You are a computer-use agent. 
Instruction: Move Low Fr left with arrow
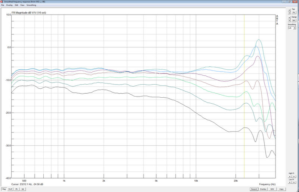coord(290,182)
